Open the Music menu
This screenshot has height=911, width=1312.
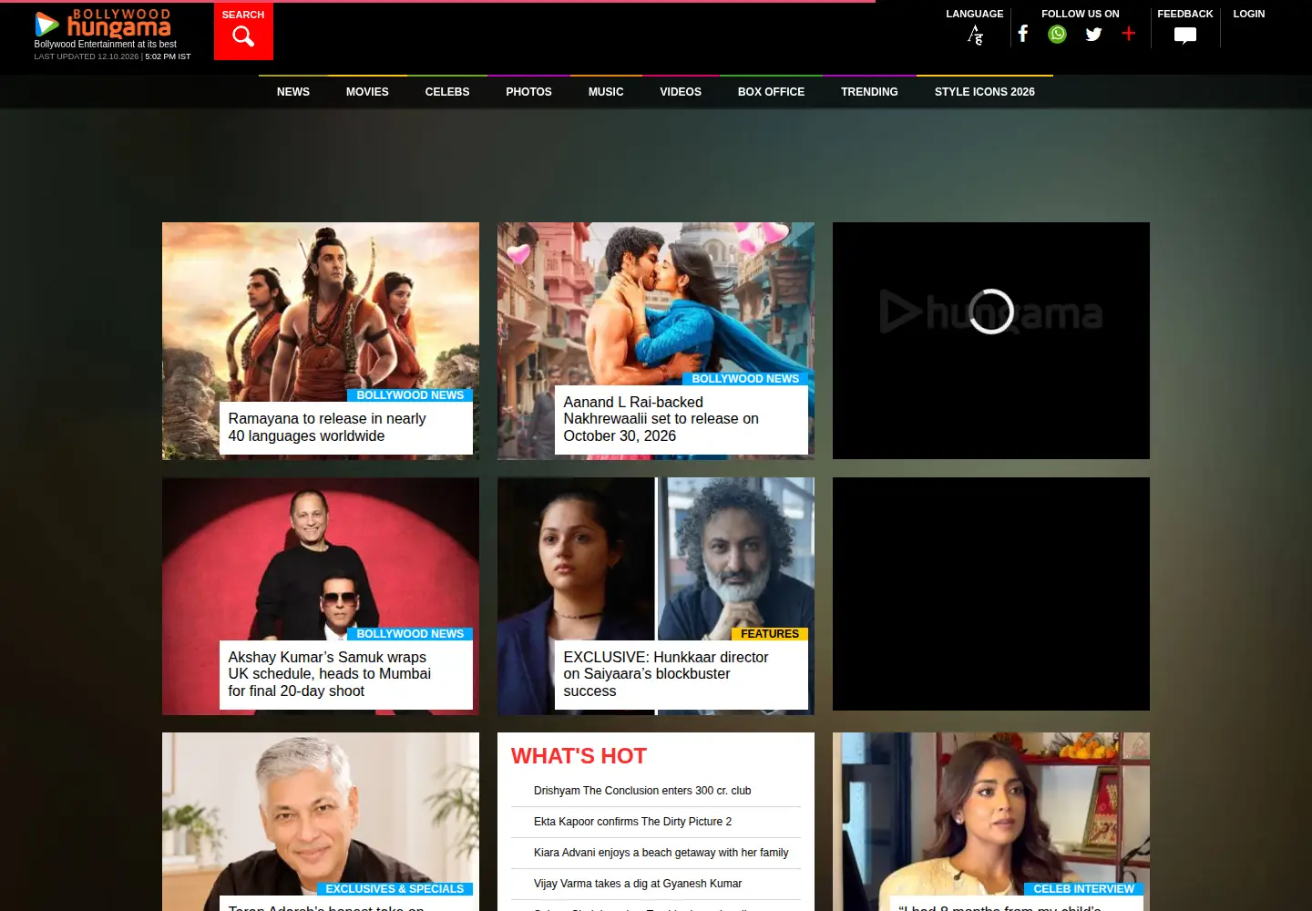pos(606,92)
